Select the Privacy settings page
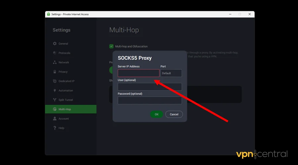This screenshot has height=165, width=298. [71, 72]
